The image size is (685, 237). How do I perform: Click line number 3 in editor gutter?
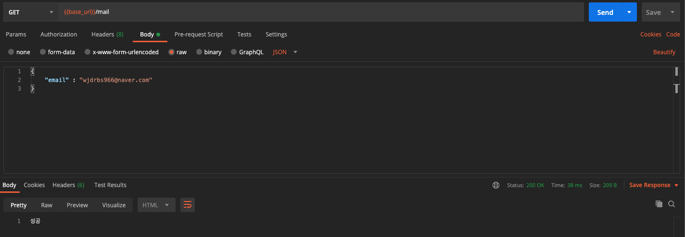[19, 89]
